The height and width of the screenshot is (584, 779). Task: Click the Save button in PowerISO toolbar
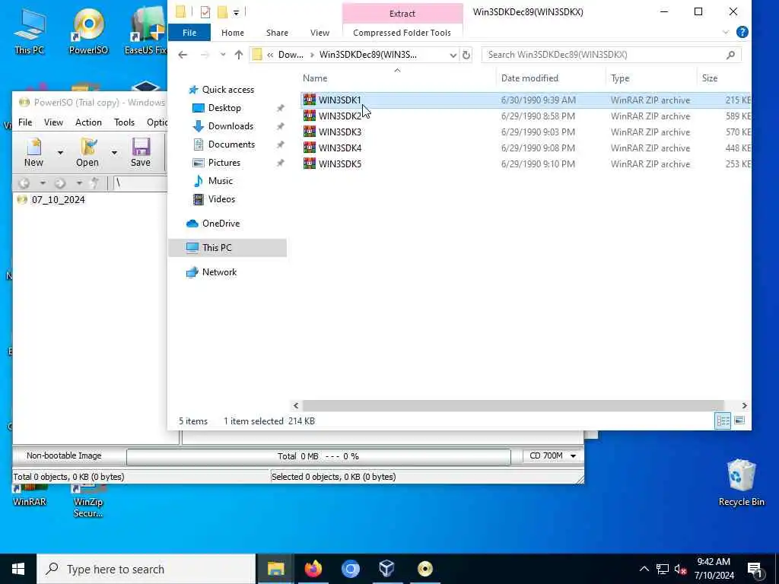(141, 152)
